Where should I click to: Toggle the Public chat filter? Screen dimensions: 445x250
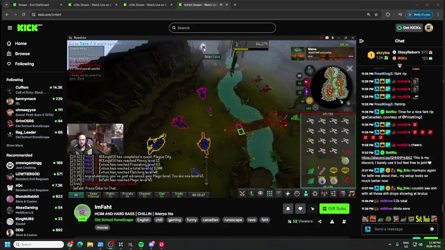pyautogui.click(x=111, y=195)
